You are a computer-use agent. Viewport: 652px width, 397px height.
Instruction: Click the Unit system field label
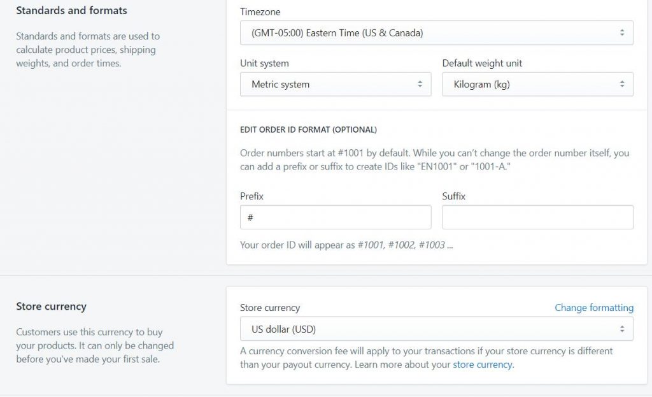[x=264, y=64]
